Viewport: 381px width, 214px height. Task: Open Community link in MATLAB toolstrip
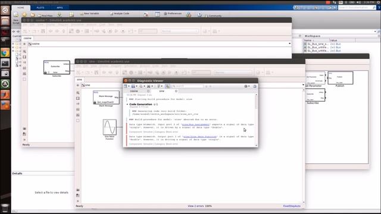(213, 16)
